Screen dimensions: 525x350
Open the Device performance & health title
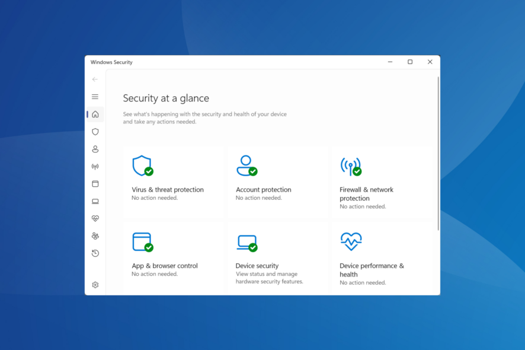click(372, 270)
